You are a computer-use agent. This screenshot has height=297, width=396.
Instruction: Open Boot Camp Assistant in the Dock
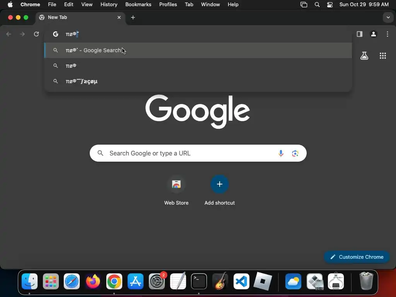tap(315, 282)
